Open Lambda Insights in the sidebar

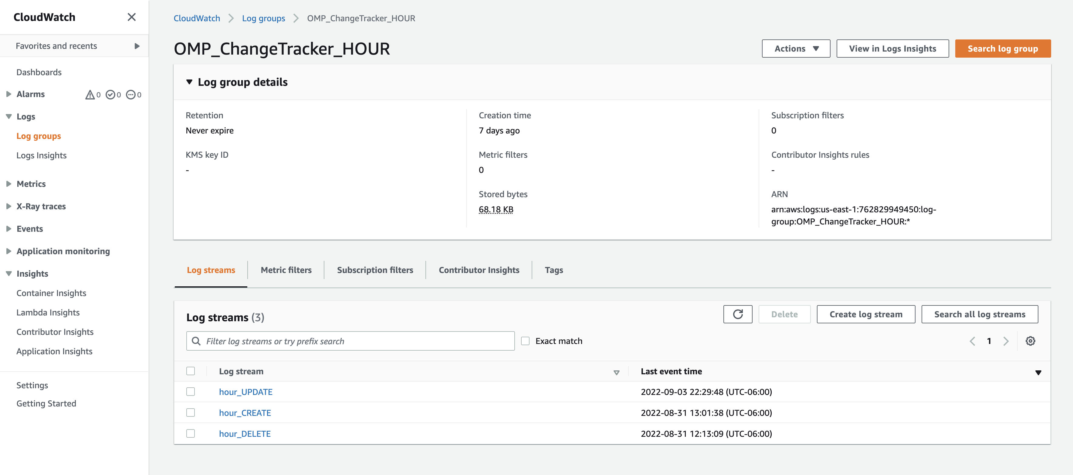click(48, 312)
